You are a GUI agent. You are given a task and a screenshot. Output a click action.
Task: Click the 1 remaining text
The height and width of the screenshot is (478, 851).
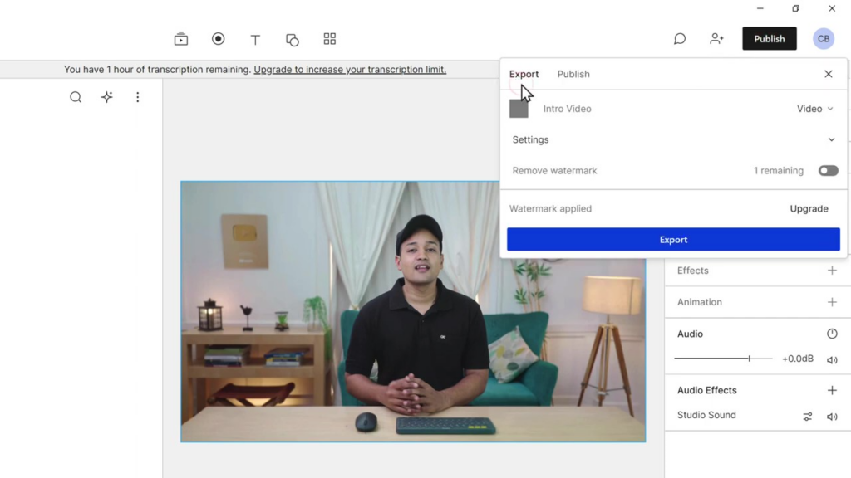pyautogui.click(x=778, y=171)
